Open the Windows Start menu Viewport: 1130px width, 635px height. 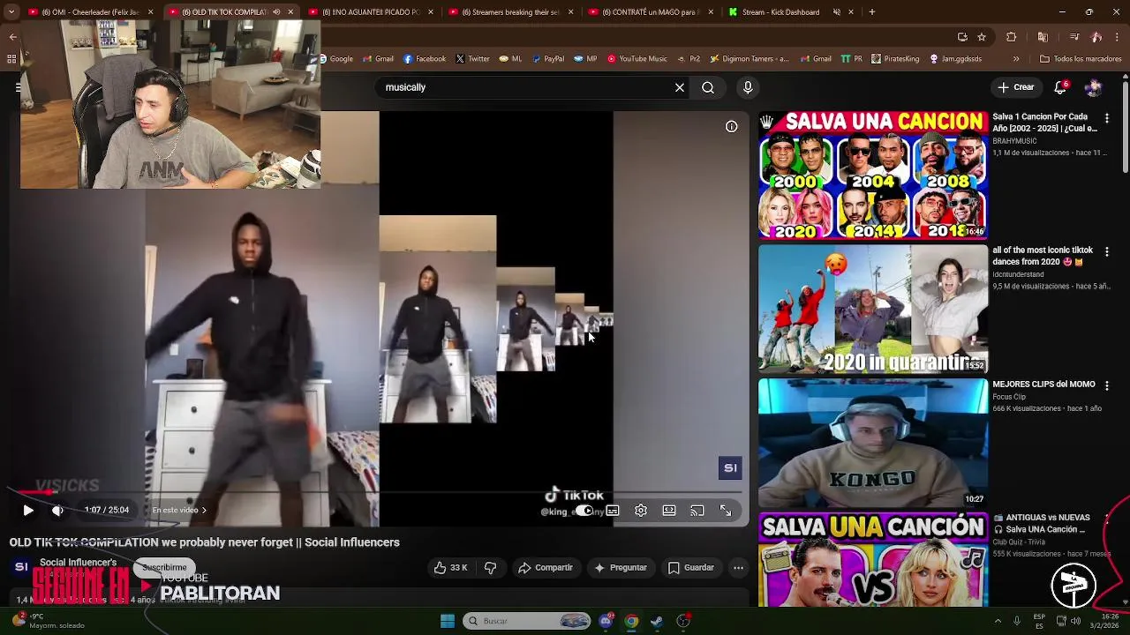[x=448, y=621]
